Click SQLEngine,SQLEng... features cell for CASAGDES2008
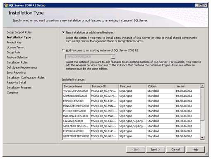Viewport: 211px width, 160px height. [x=132, y=121]
